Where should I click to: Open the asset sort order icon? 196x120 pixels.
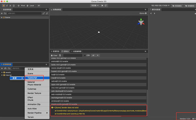point(5,68)
